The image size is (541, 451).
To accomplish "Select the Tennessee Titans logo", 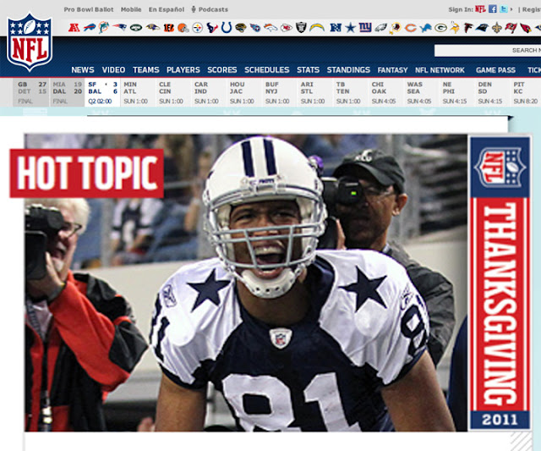I will click(255, 28).
